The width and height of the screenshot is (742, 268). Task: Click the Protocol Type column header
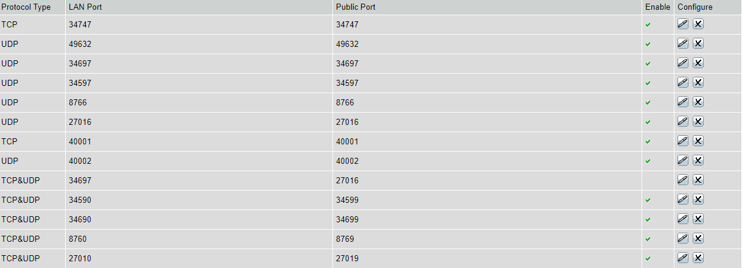[26, 7]
